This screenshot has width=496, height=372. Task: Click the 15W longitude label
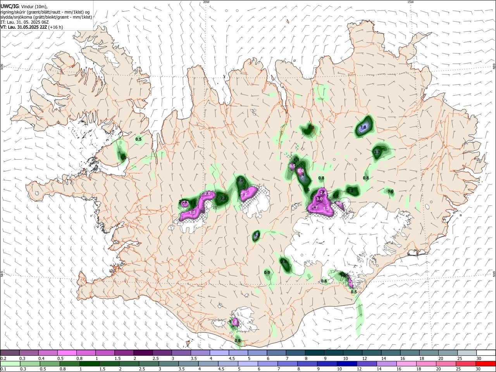(410, 2)
